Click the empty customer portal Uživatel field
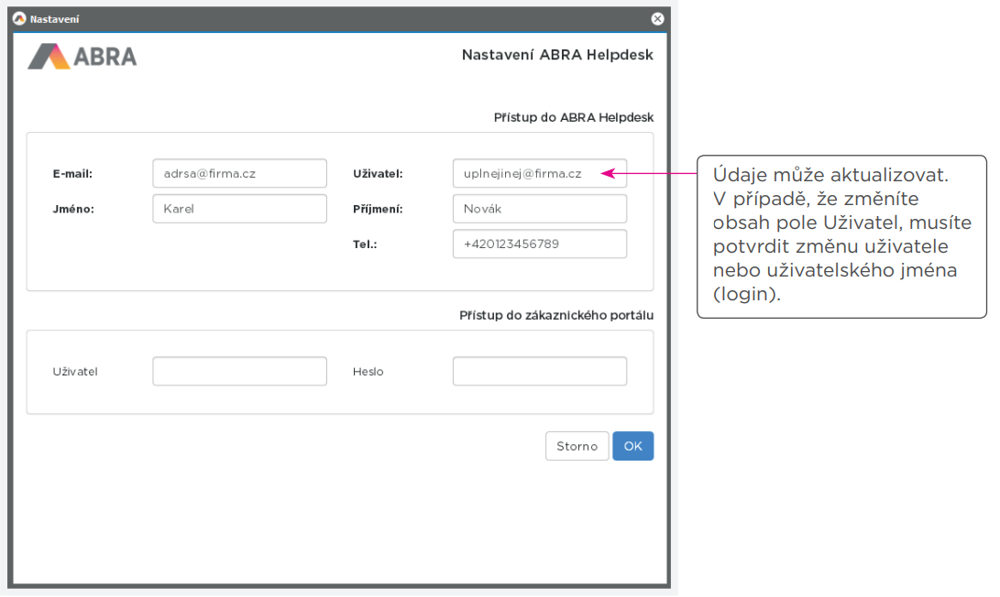This screenshot has height=597, width=1000. (239, 371)
